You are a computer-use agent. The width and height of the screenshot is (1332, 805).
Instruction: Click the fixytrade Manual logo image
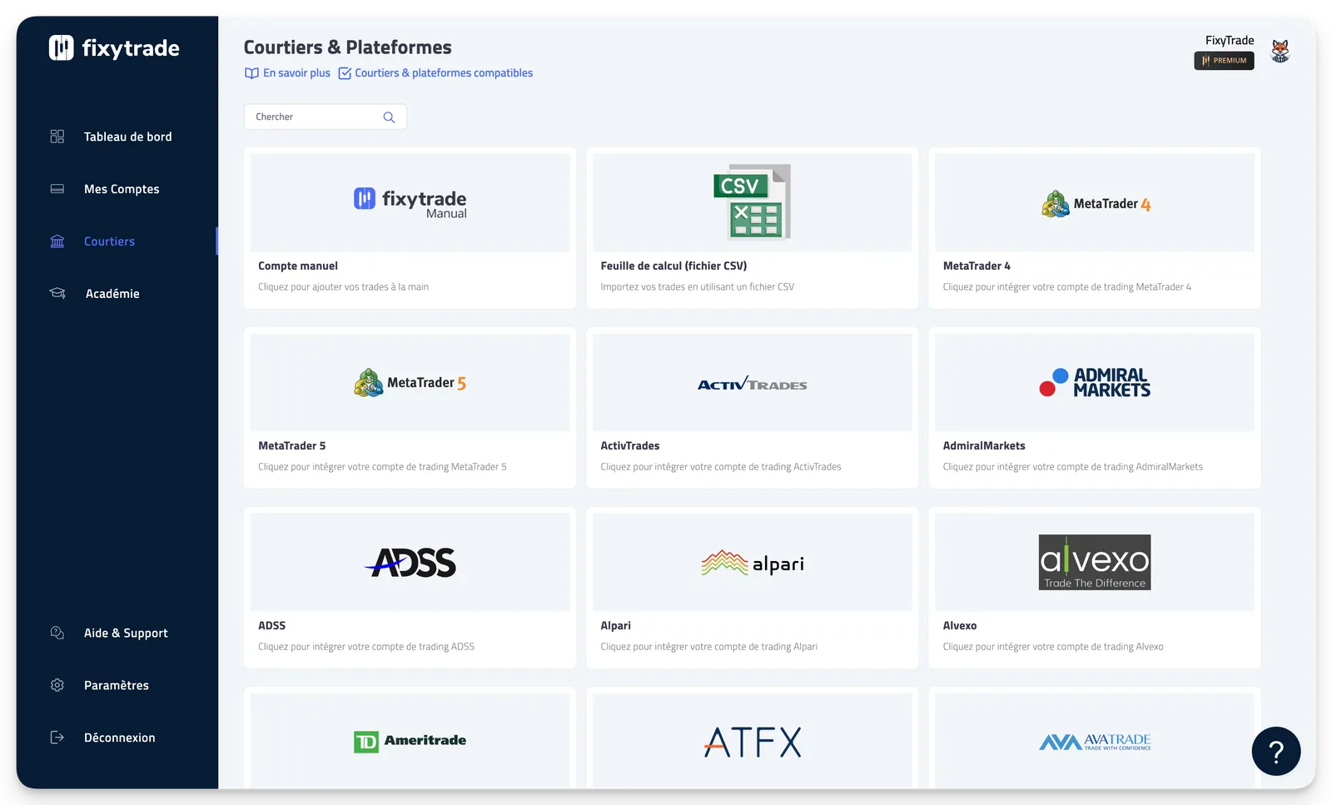[x=410, y=202]
